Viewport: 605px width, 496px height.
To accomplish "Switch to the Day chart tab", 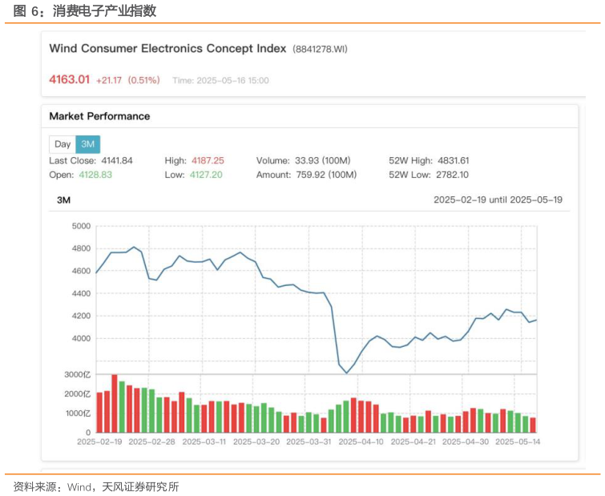I will [63, 144].
